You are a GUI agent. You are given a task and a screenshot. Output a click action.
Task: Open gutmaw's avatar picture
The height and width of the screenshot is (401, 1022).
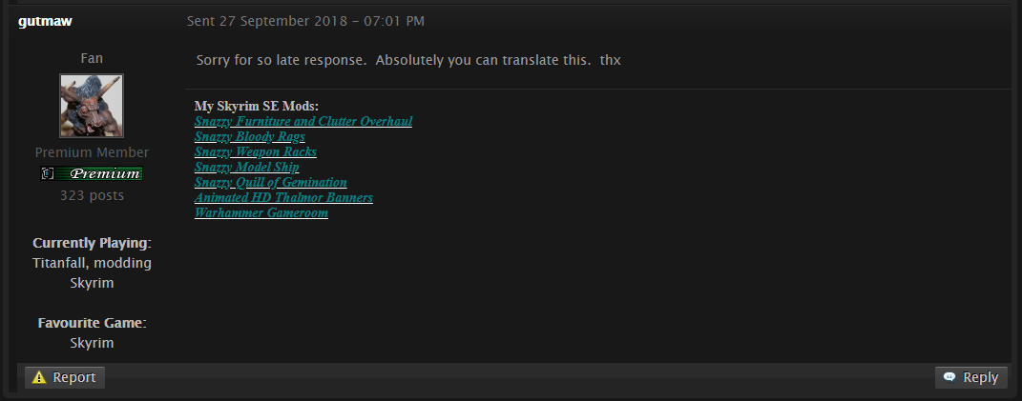pos(92,106)
